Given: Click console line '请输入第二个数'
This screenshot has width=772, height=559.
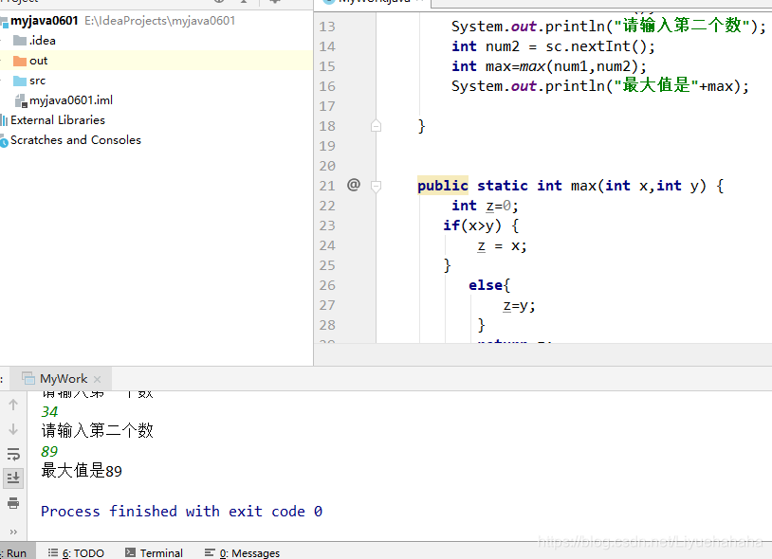Looking at the screenshot, I should (98, 431).
